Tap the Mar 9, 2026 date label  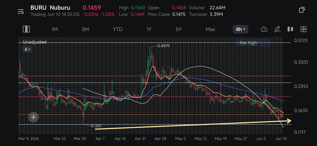click(28, 138)
